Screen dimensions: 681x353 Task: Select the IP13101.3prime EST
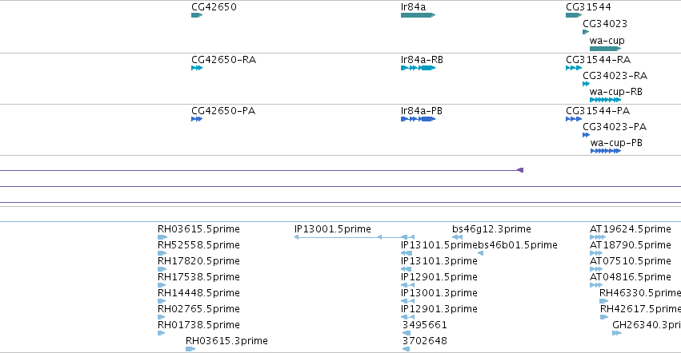pyautogui.click(x=406, y=269)
